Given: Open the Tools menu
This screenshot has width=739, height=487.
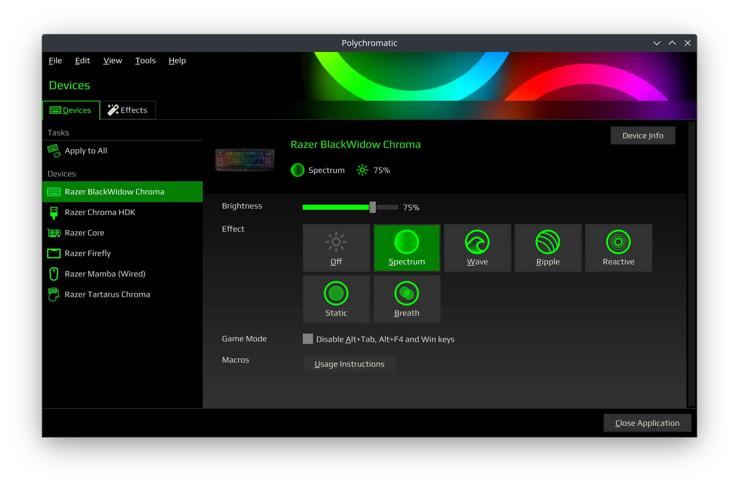Looking at the screenshot, I should click(145, 61).
